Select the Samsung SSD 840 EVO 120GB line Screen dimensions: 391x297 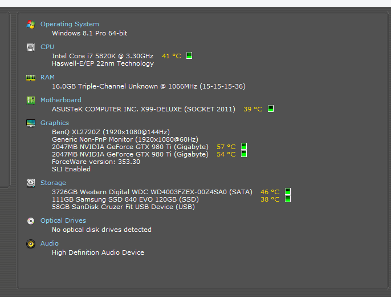click(125, 199)
